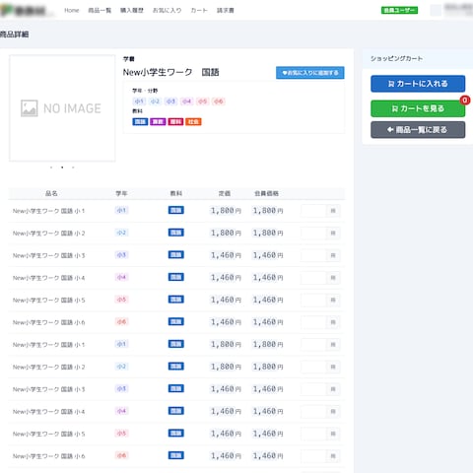Click the site logo in the header
Viewport: 473px width, 473px height.
pyautogui.click(x=27, y=11)
